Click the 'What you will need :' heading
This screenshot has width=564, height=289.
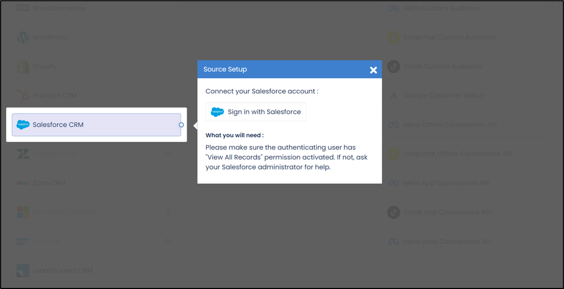click(x=235, y=136)
